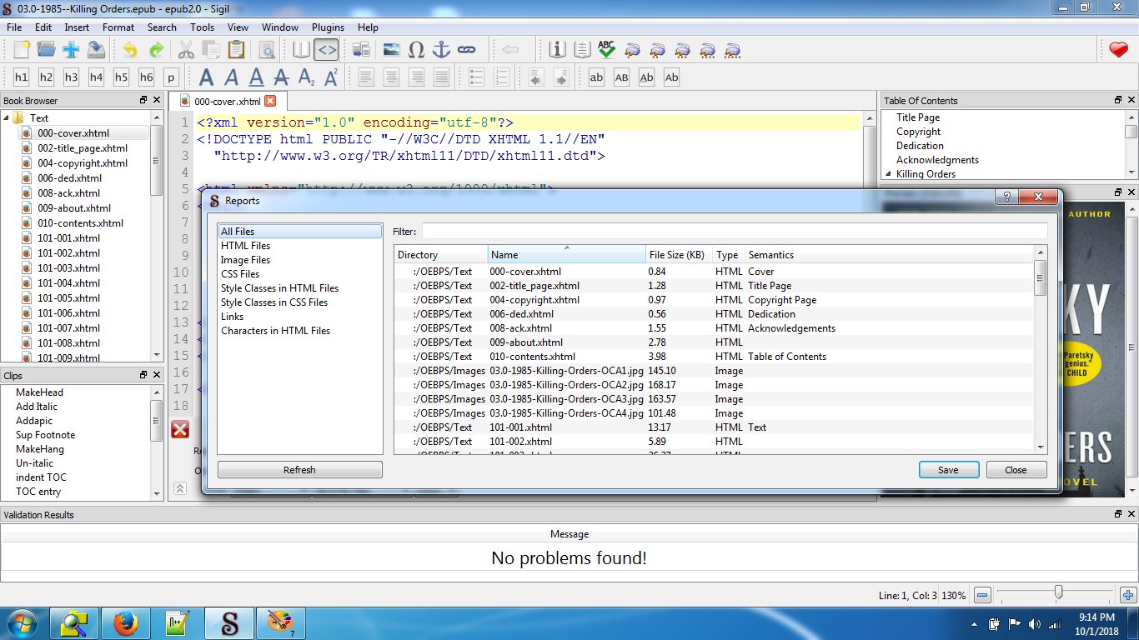This screenshot has height=640, width=1139.
Task: Adjust the zoom slider in the status bar
Action: point(1058,592)
